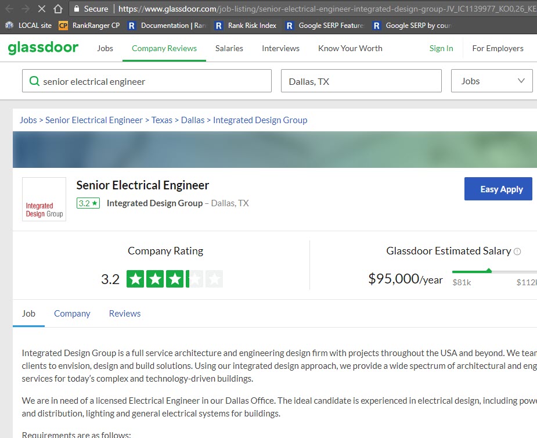The width and height of the screenshot is (537, 438).
Task: Click the Sign In link
Action: 441,48
